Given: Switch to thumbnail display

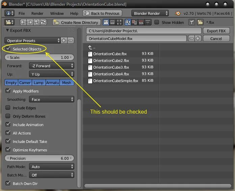Looking at the screenshot, I should click(x=119, y=23).
